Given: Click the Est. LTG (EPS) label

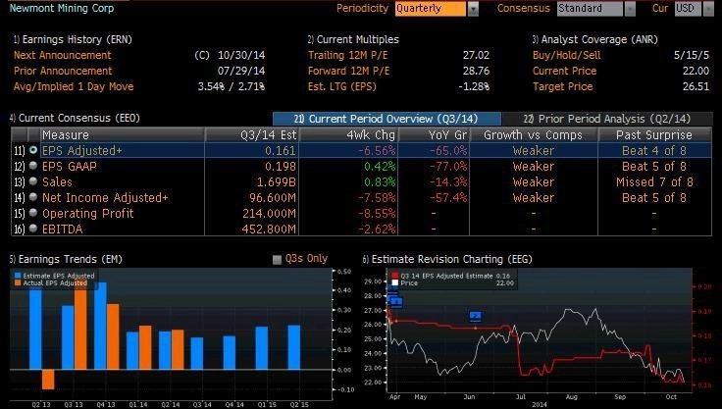Looking at the screenshot, I should click(342, 86).
